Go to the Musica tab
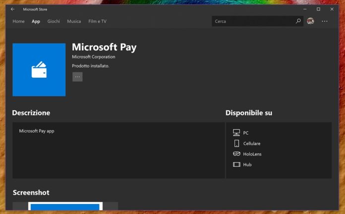Screen dimensions: 345x214 [x=74, y=21]
